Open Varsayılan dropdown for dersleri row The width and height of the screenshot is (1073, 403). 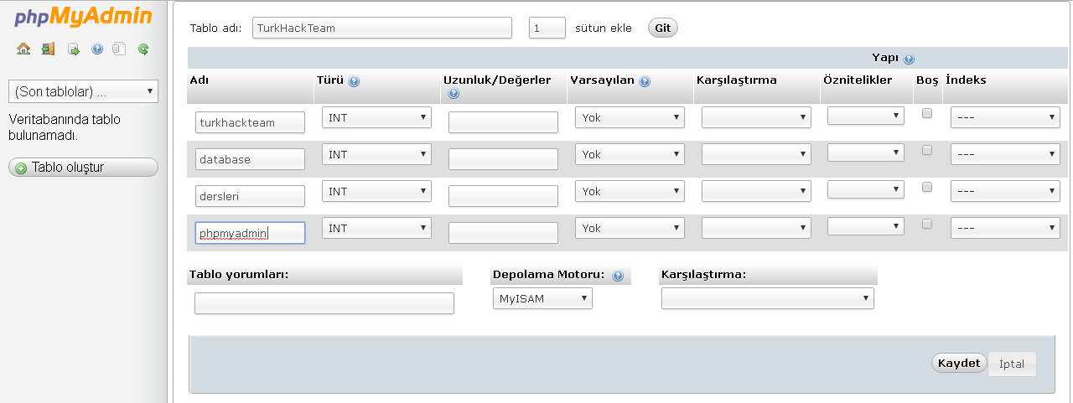click(630, 192)
